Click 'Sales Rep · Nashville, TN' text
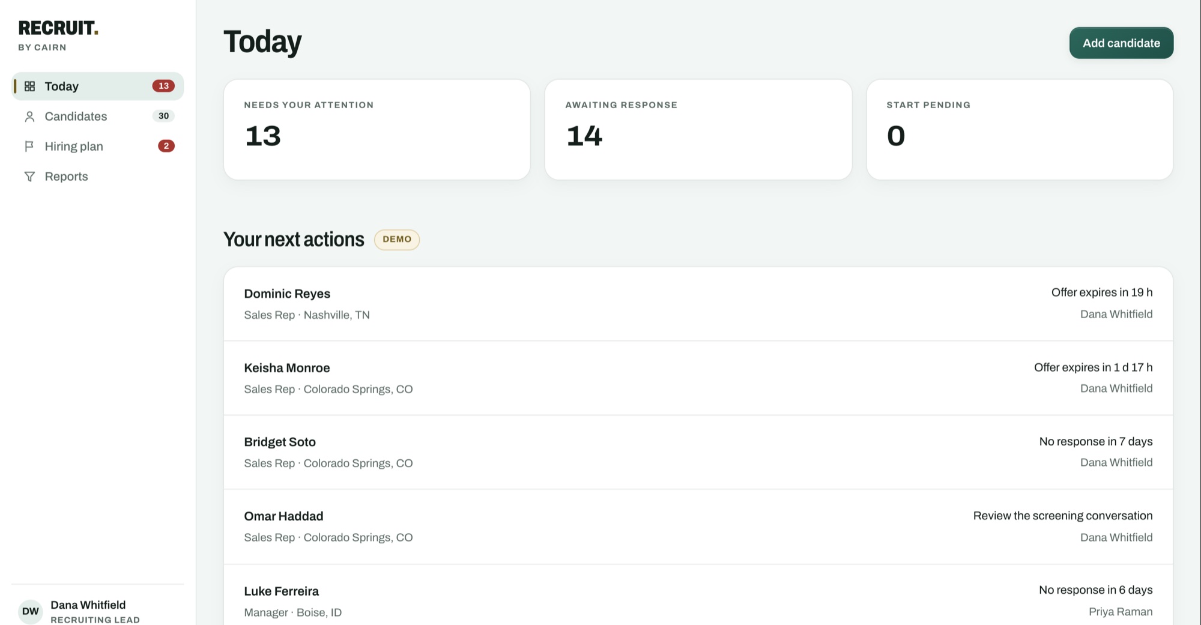 pyautogui.click(x=307, y=315)
